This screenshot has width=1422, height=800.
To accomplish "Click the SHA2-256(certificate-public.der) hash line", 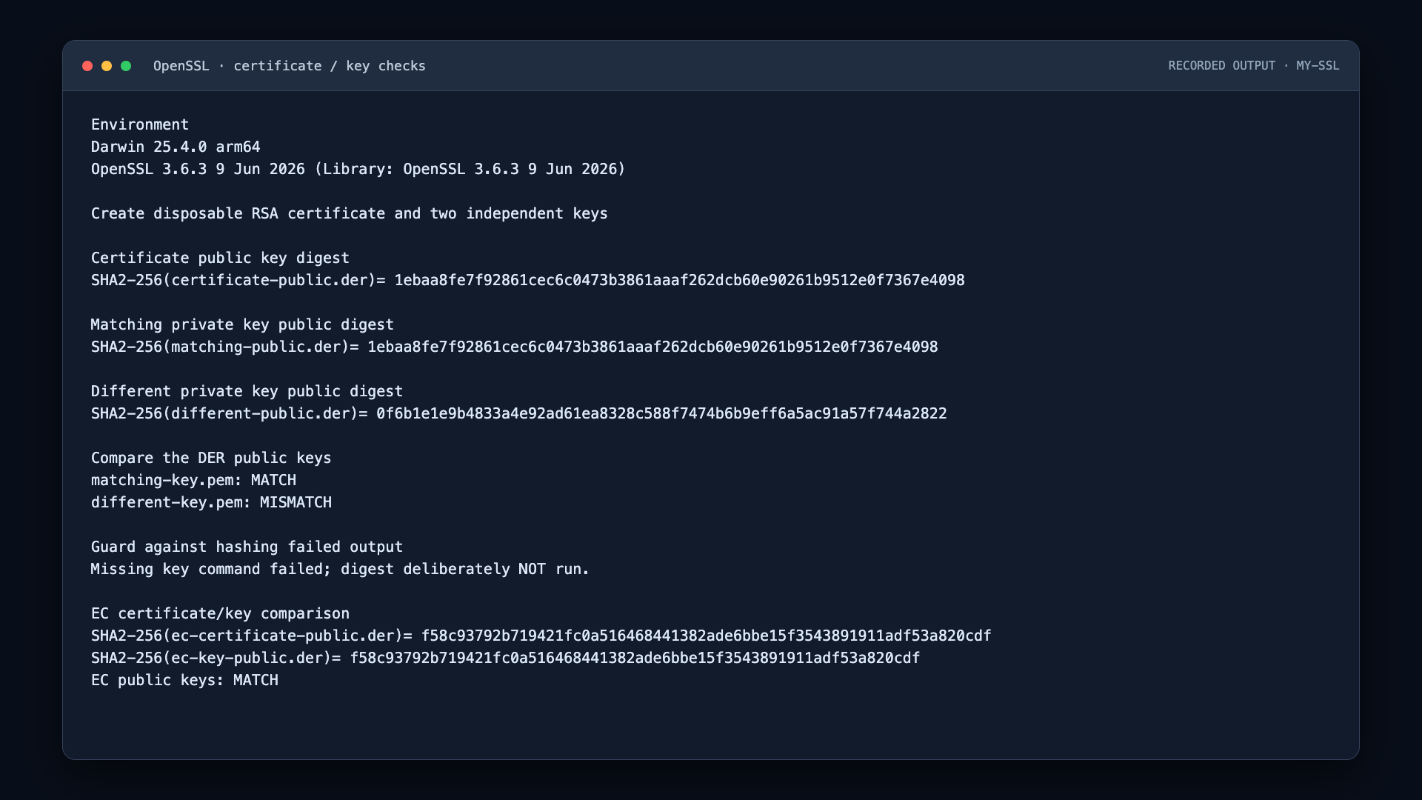I will pyautogui.click(x=528, y=280).
